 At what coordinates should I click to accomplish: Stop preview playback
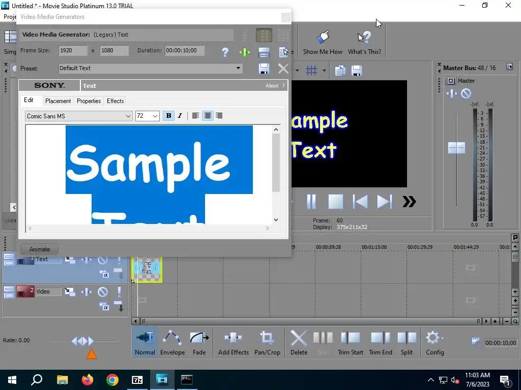click(x=336, y=201)
